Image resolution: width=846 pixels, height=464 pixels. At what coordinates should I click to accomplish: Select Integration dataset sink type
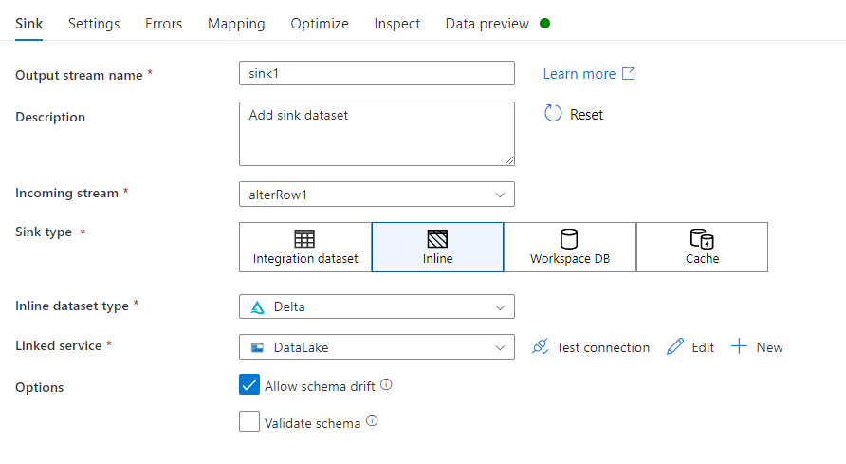(x=305, y=247)
